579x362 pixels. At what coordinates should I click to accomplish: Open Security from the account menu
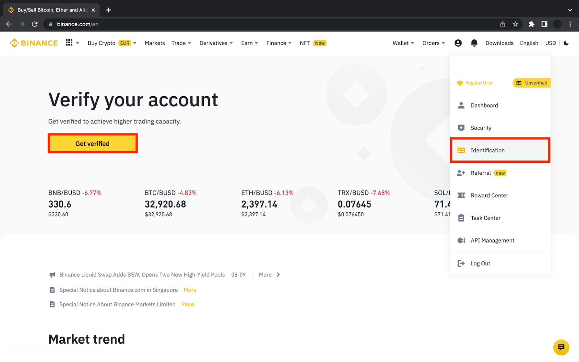pyautogui.click(x=481, y=128)
